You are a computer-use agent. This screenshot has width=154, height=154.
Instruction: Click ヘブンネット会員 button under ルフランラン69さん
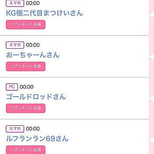26,150
